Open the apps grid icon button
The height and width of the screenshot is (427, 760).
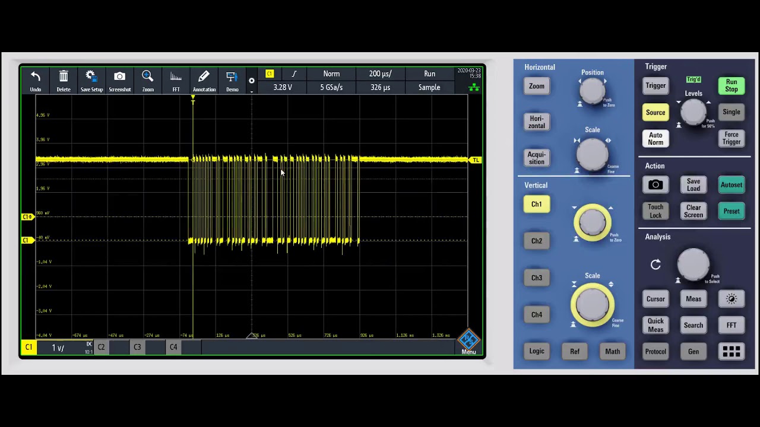pos(731,352)
